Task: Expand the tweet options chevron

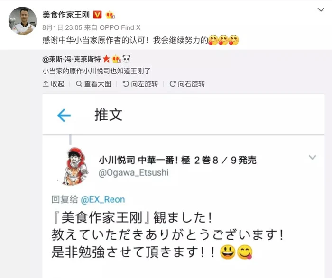Action: (312, 157)
